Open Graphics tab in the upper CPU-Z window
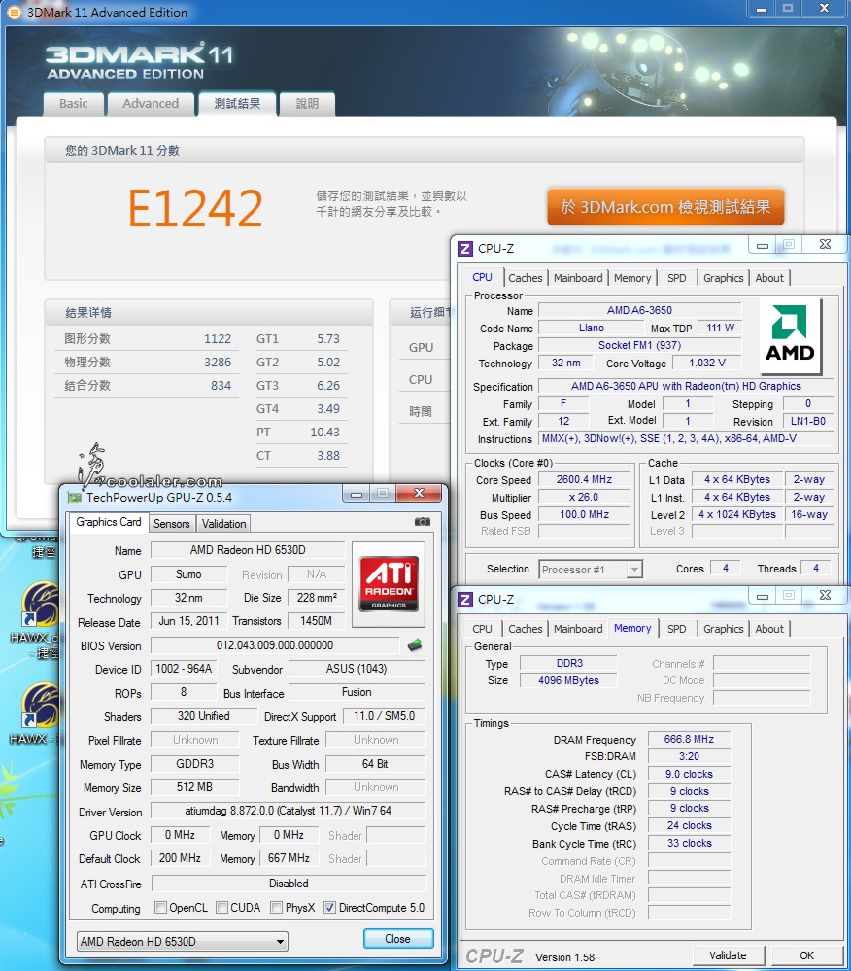Viewport: 851px width, 971px height. coord(723,278)
